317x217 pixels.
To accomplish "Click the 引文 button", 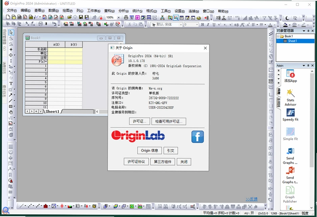I will 171,150.
